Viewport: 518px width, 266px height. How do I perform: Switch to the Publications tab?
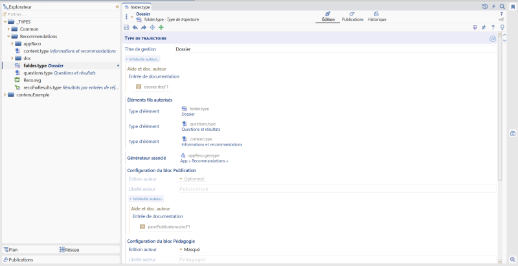[x=352, y=16]
